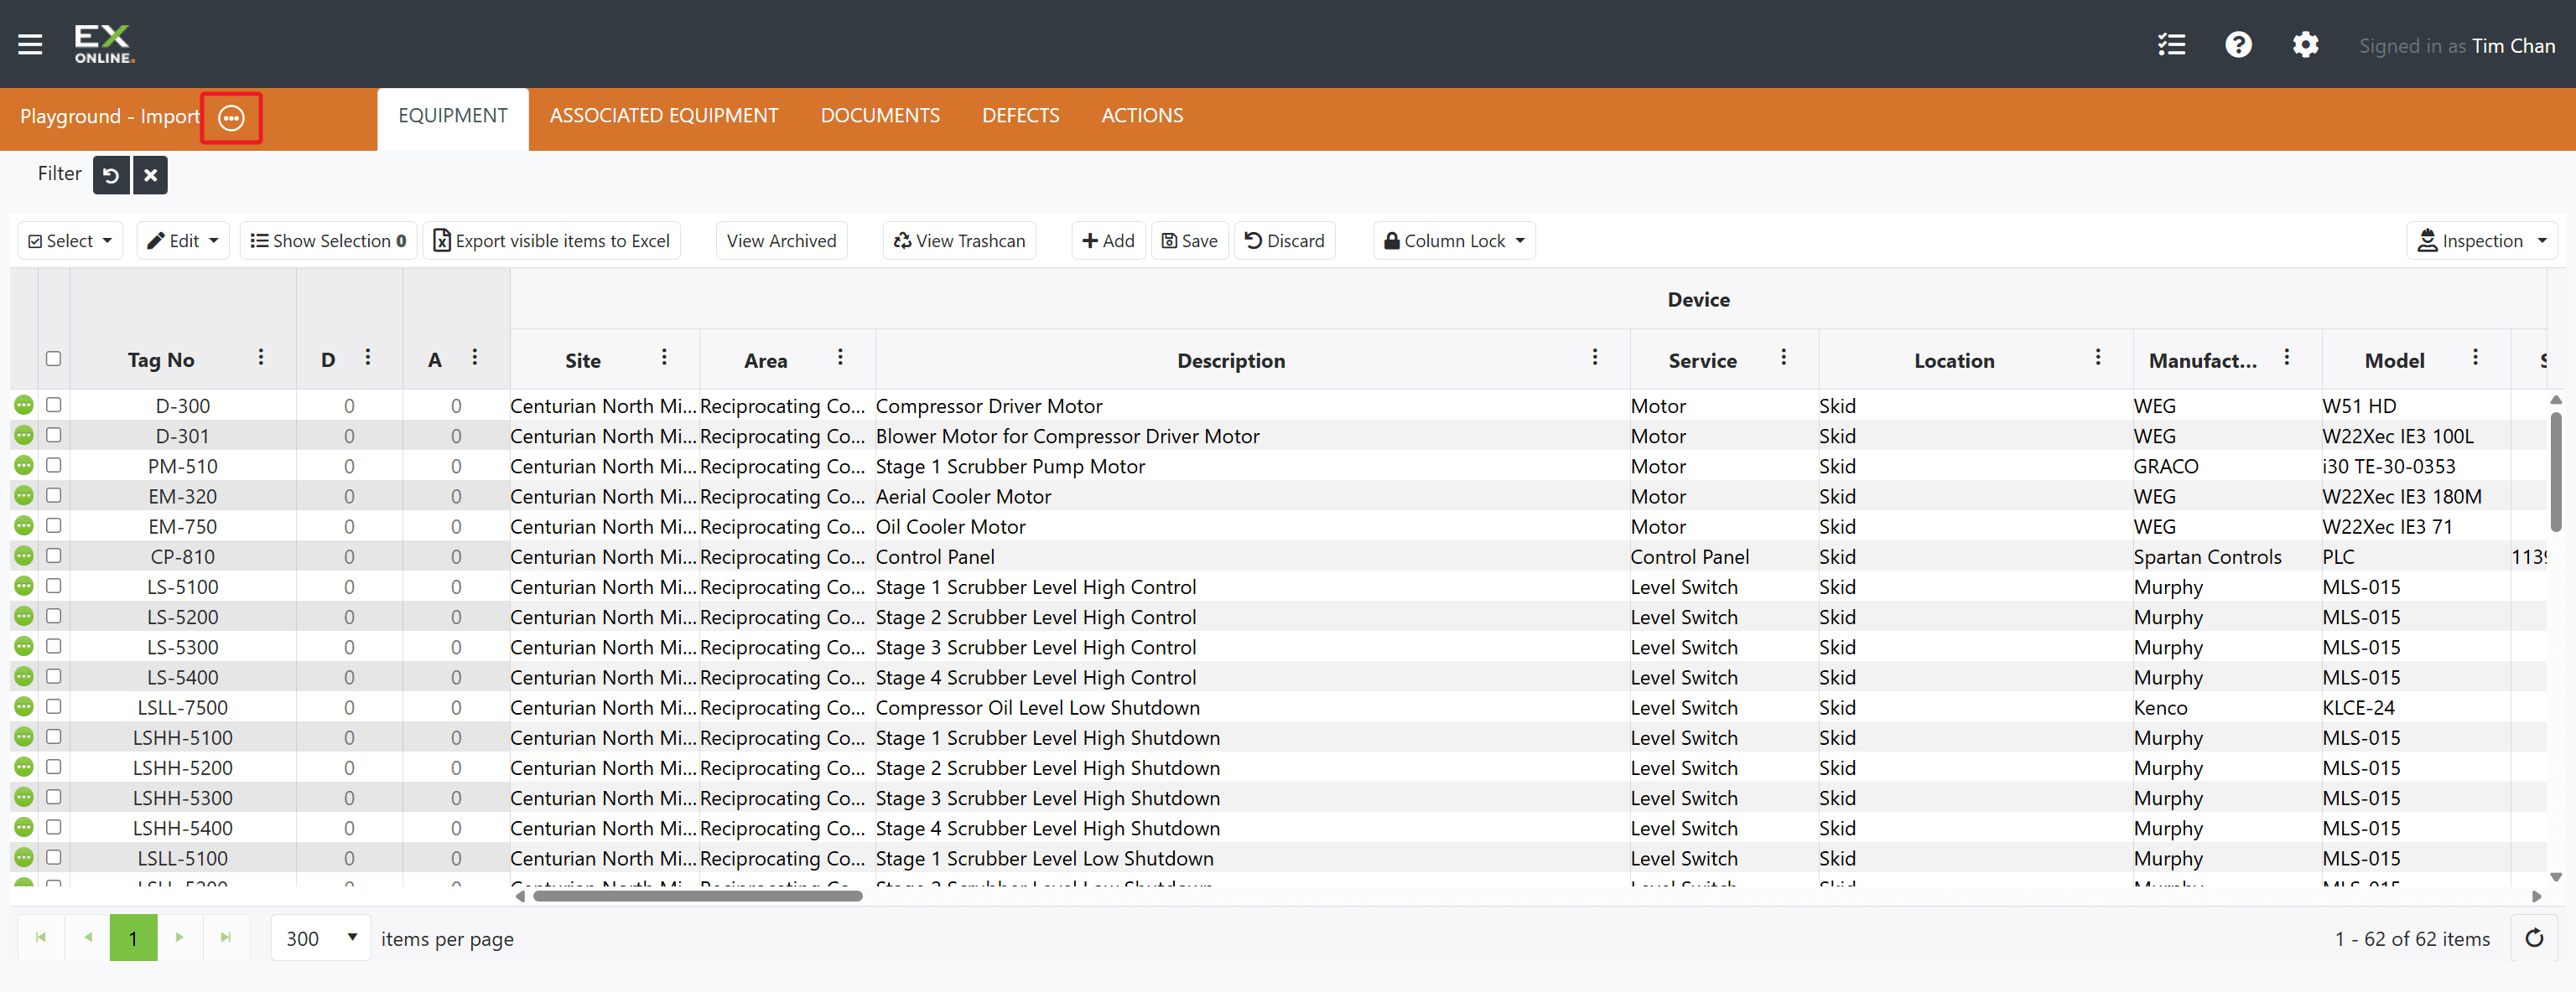The width and height of the screenshot is (2576, 992).
Task: Switch to the Actions tab
Action: 1142,116
